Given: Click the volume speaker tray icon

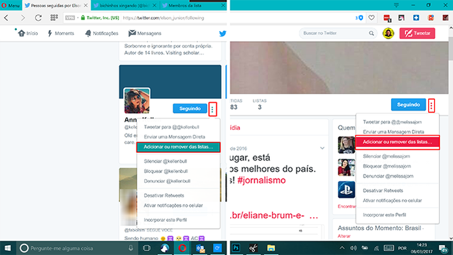Looking at the screenshot, I should coord(353,248).
